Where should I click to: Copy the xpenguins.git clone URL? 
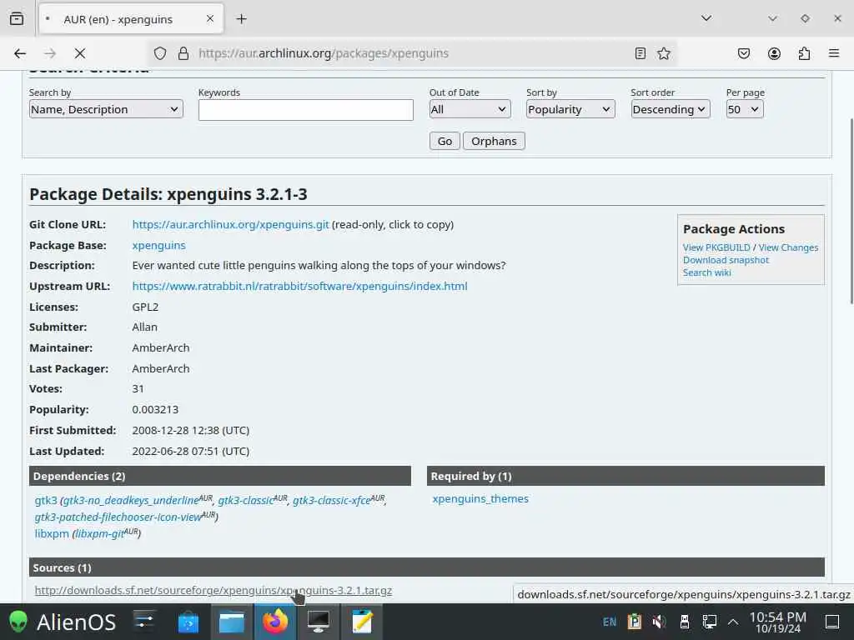[230, 224]
